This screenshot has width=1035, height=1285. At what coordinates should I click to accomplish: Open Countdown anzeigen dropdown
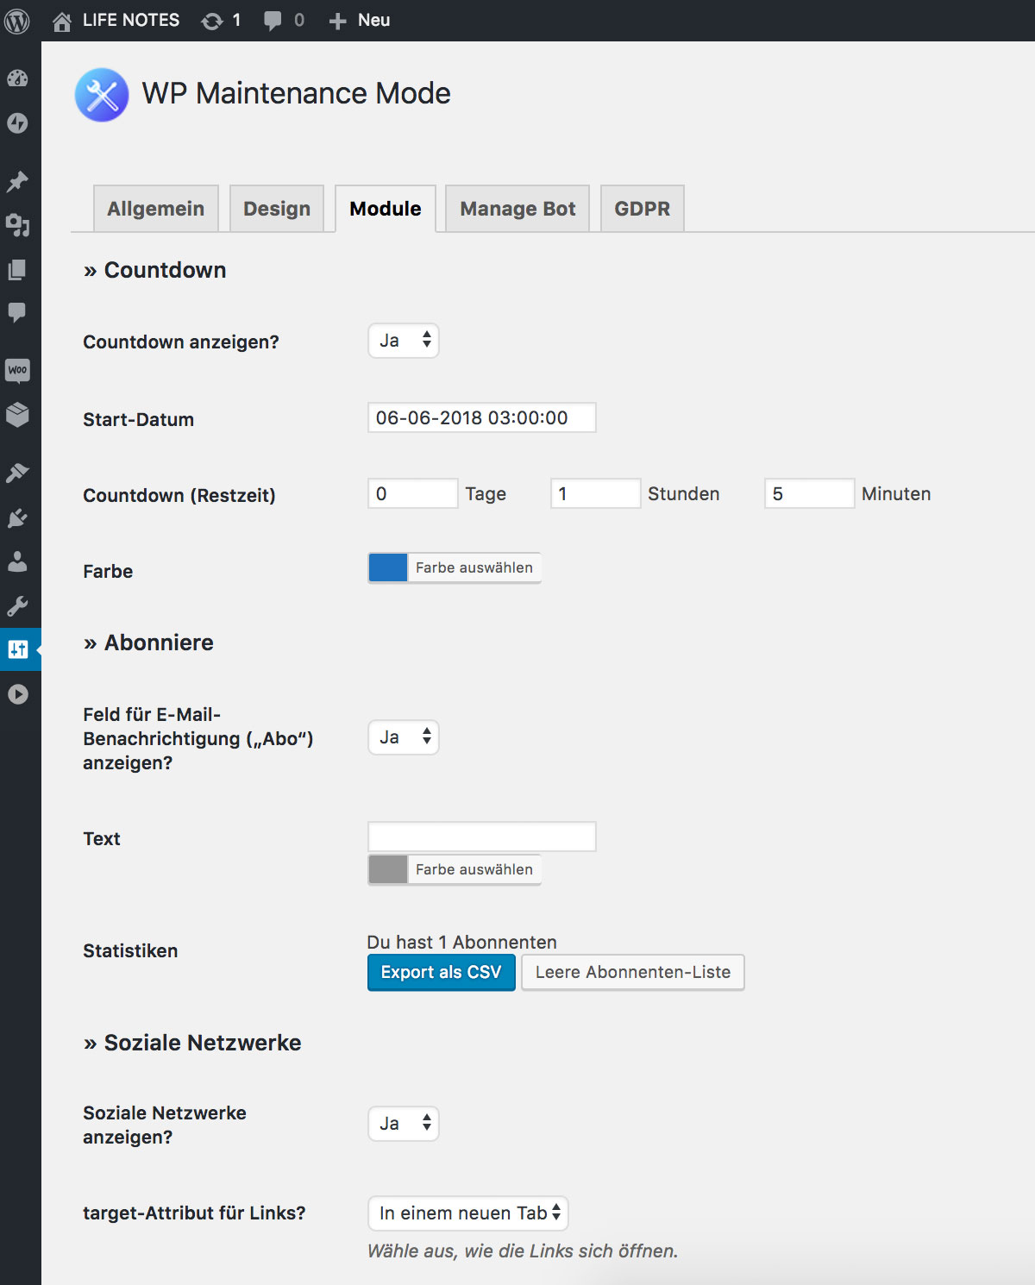[x=404, y=341]
